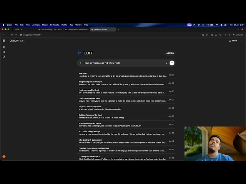Open 'UI Design for Developers' chat
This screenshot has width=246, height=184.
click(x=126, y=158)
